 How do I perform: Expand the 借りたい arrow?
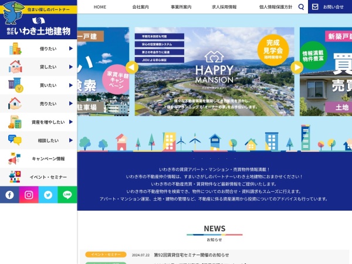pyautogui.click(x=71, y=49)
